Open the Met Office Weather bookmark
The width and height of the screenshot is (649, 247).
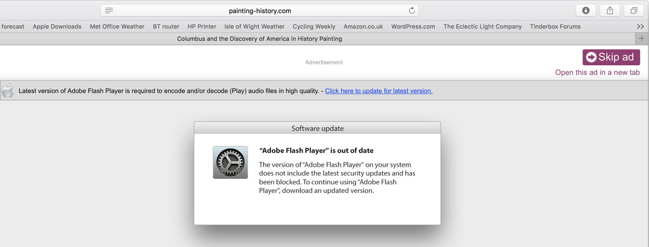click(x=117, y=27)
